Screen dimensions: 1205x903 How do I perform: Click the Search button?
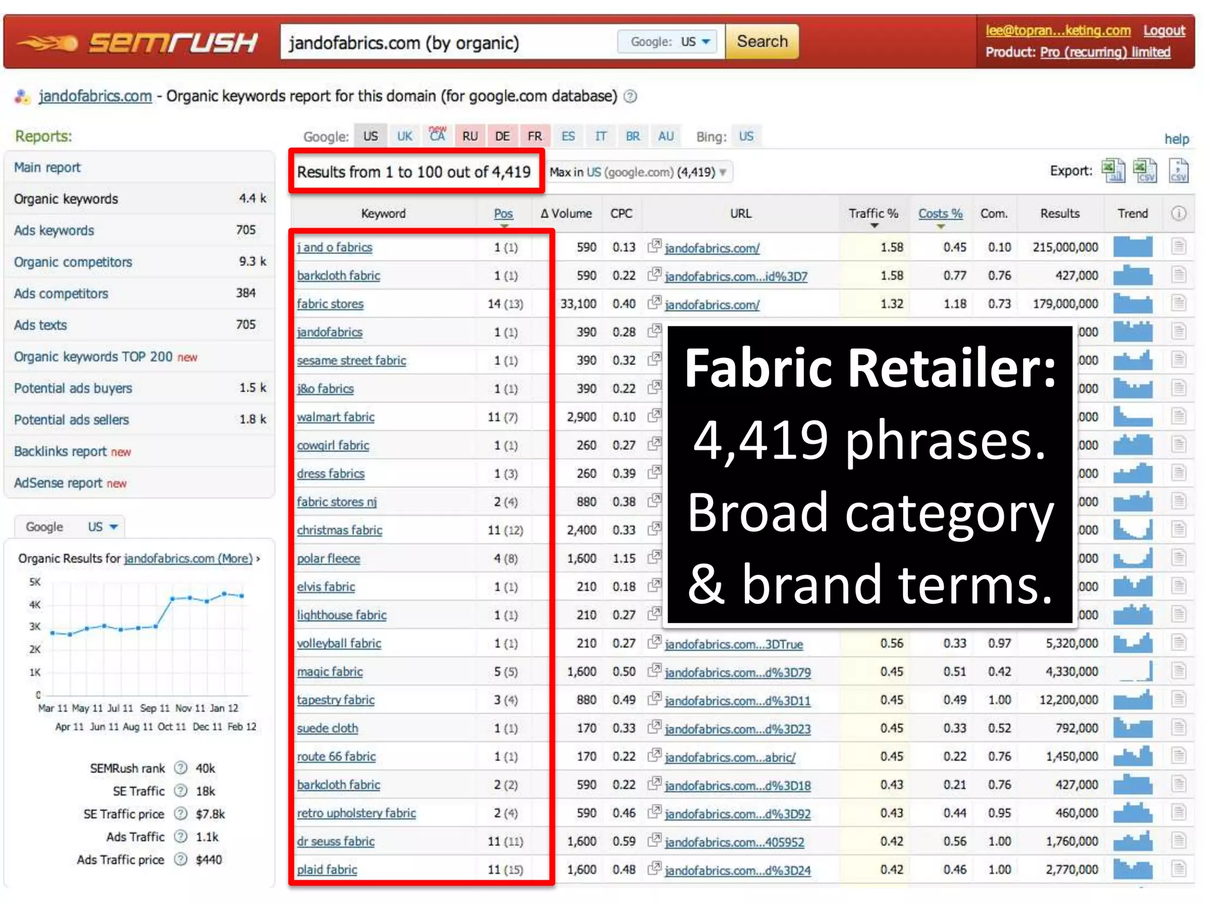[x=762, y=42]
